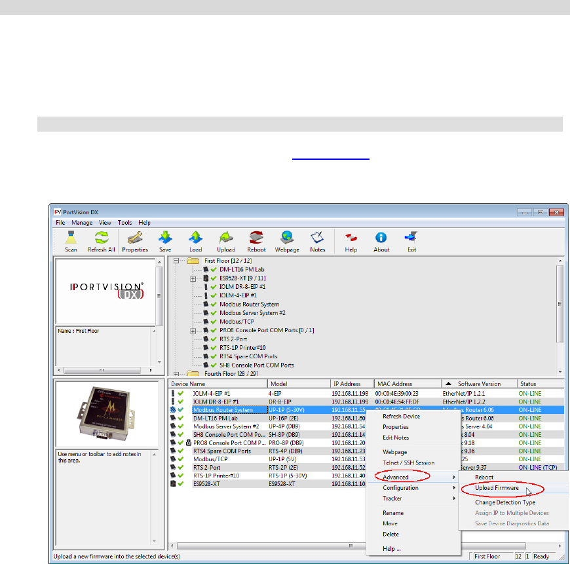The height and width of the screenshot is (564, 570).
Task: Open the Manage menu
Action: click(x=82, y=223)
